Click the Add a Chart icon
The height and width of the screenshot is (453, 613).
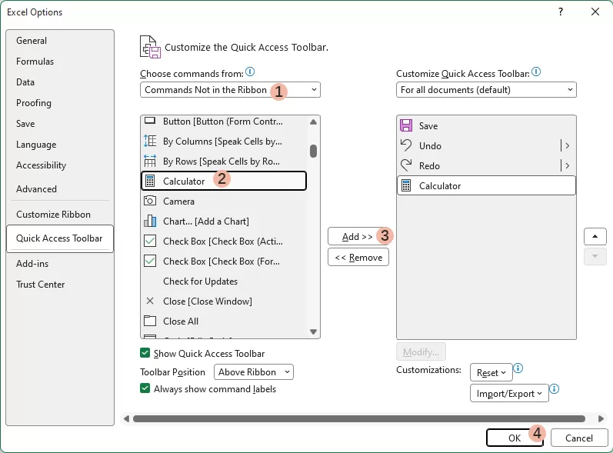[150, 221]
